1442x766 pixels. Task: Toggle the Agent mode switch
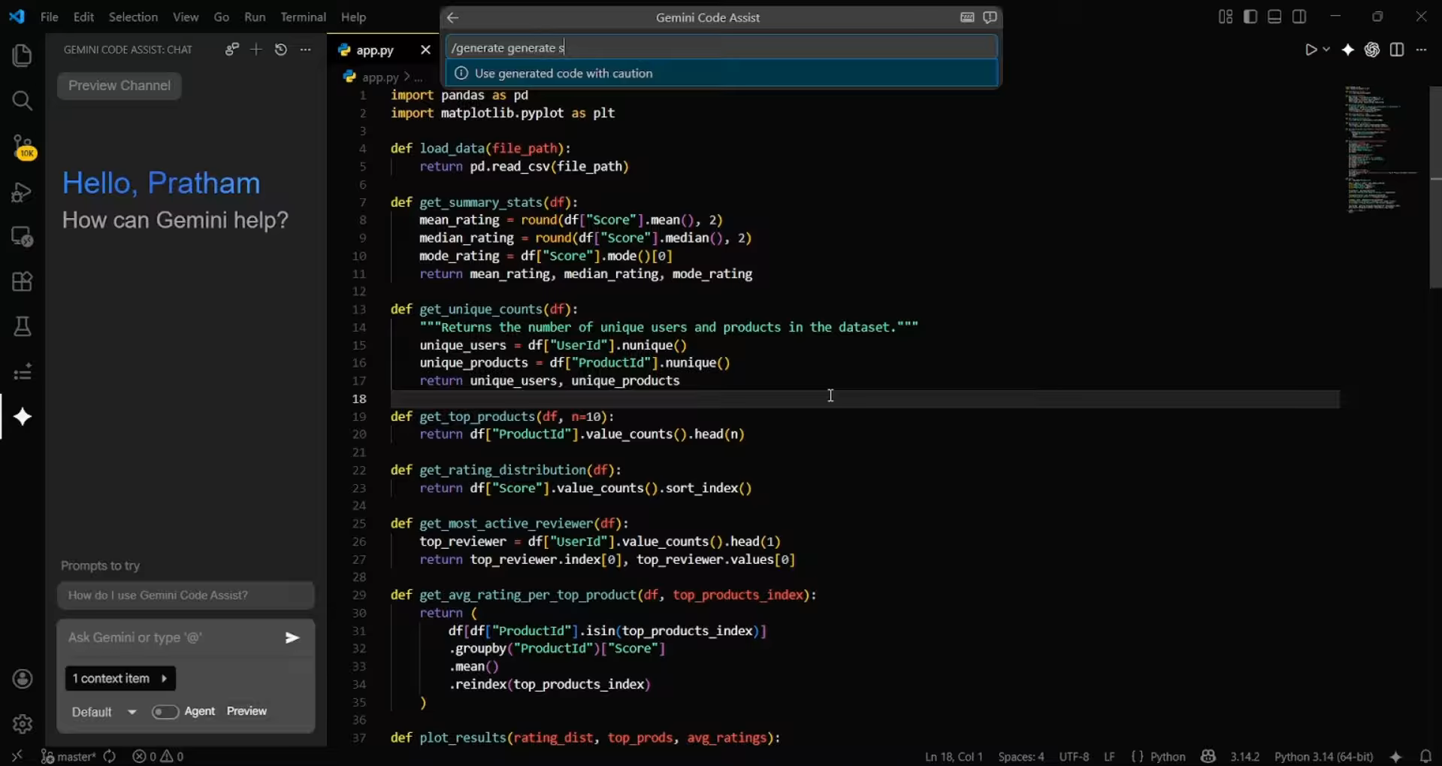[165, 712]
